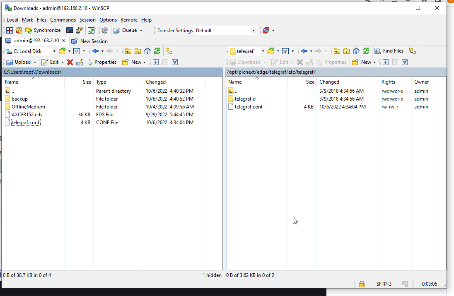Click remote open directory folder icon
This screenshot has width=454, height=296.
point(271,51)
